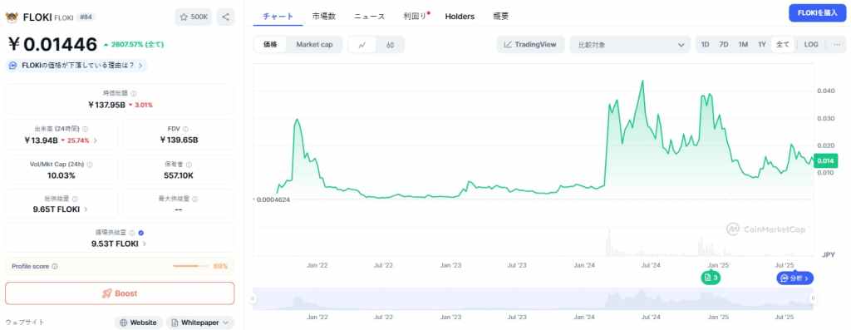This screenshot has height=330, width=851.
Task: Click the #84 rank badge
Action: 86,17
